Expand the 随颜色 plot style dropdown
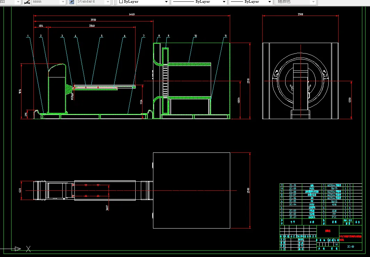Screen dimensions: 370x257 pyautogui.click(x=313, y=2)
